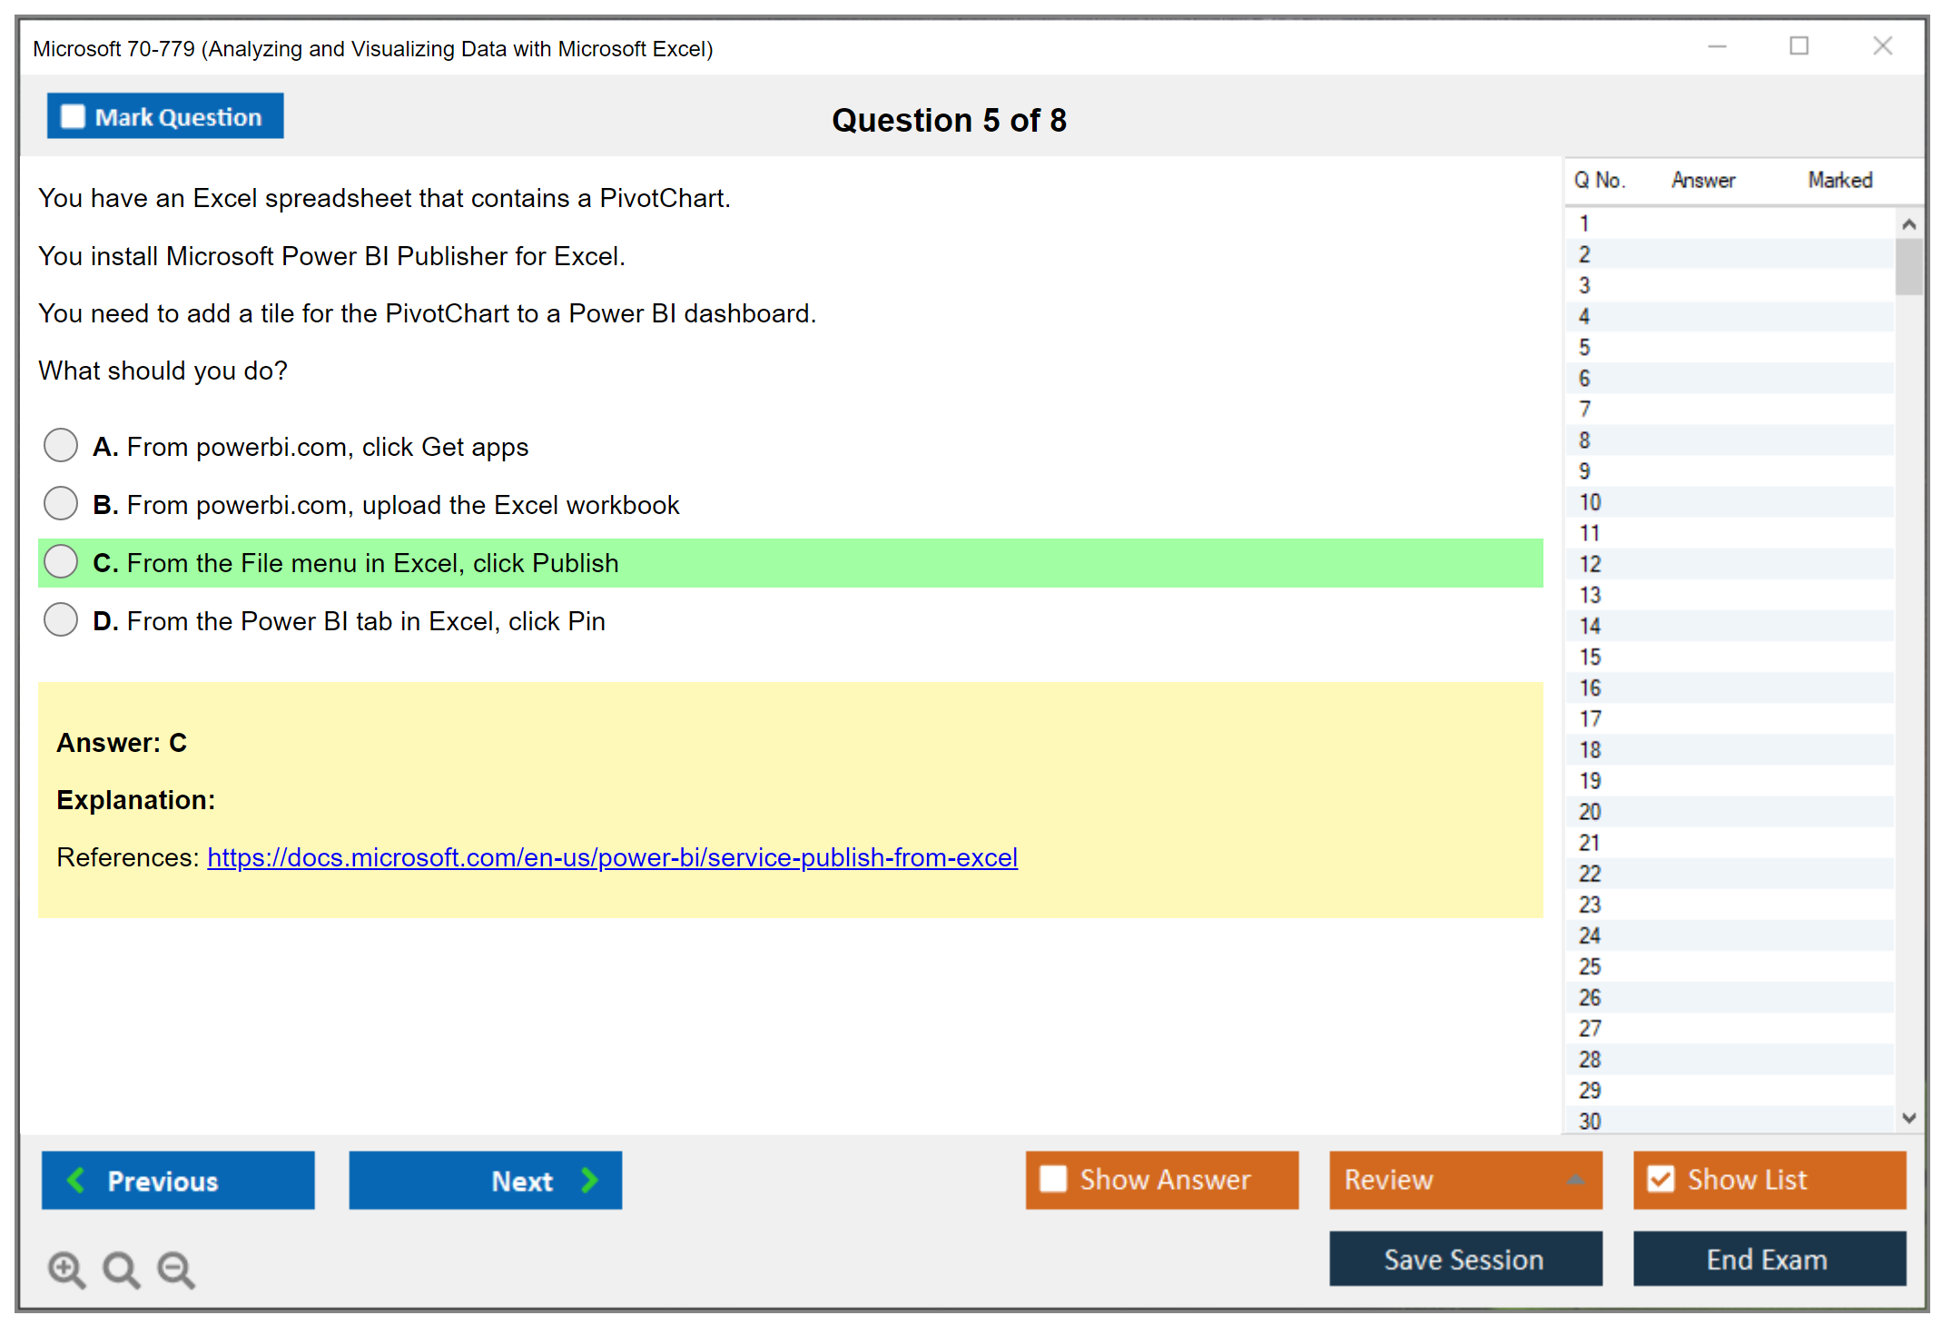Uncheck the Show List checkbox
Screen dimensions: 1952x1335
pos(1661,1179)
